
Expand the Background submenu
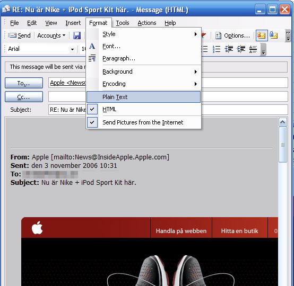click(x=144, y=71)
